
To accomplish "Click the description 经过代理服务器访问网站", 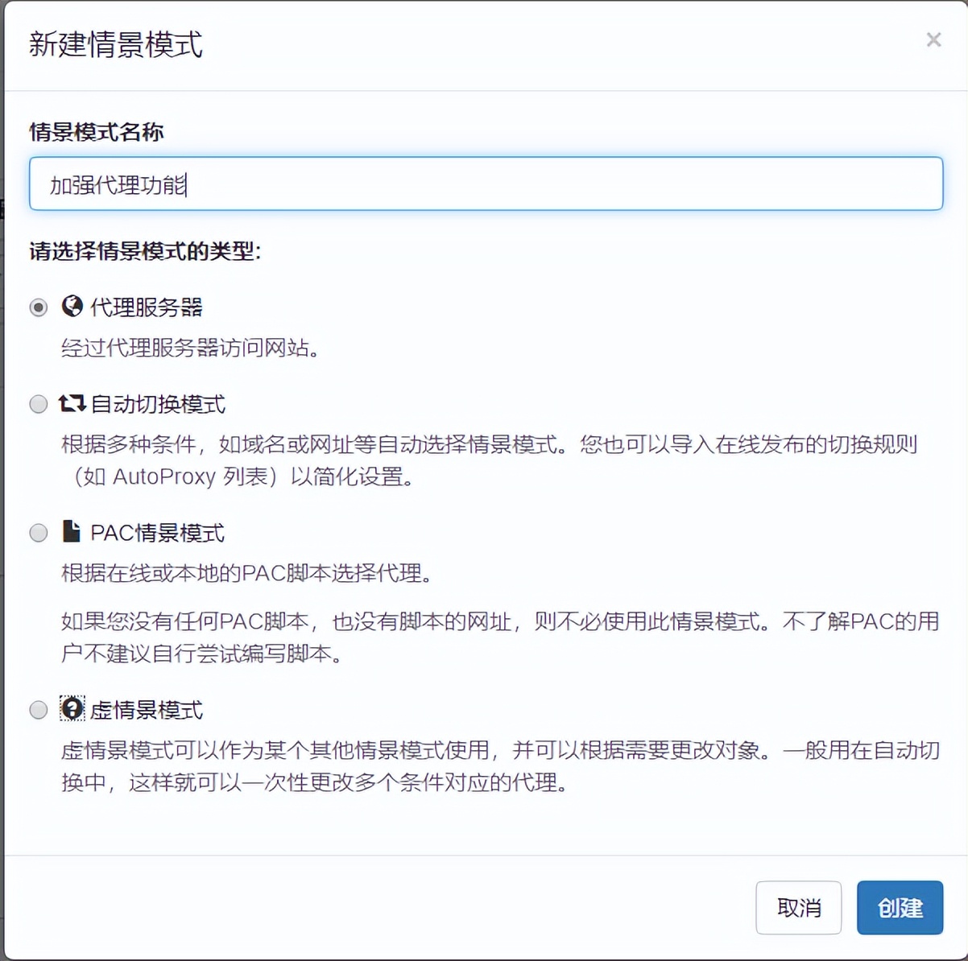I will pyautogui.click(x=191, y=349).
